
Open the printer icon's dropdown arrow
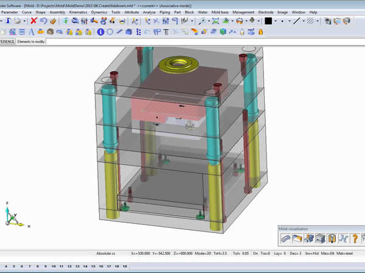coord(24,21)
